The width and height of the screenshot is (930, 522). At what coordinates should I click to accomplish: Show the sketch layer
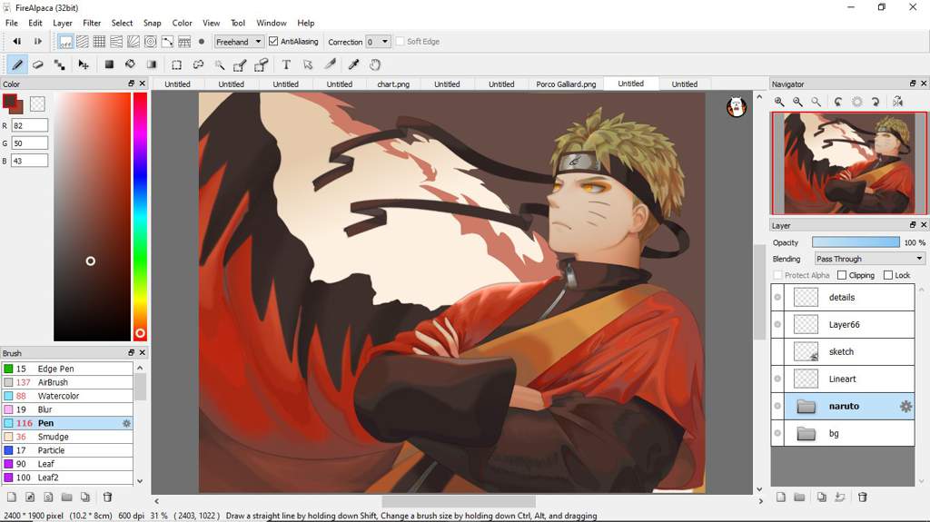coord(777,351)
